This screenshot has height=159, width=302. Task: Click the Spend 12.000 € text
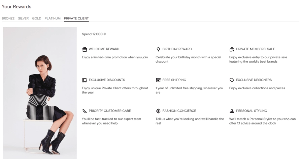coord(94,34)
